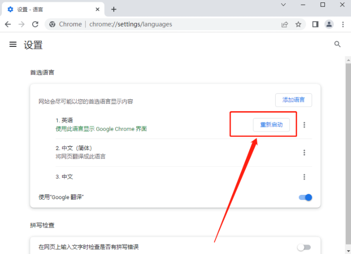Open the profile avatar menu

coord(329,24)
